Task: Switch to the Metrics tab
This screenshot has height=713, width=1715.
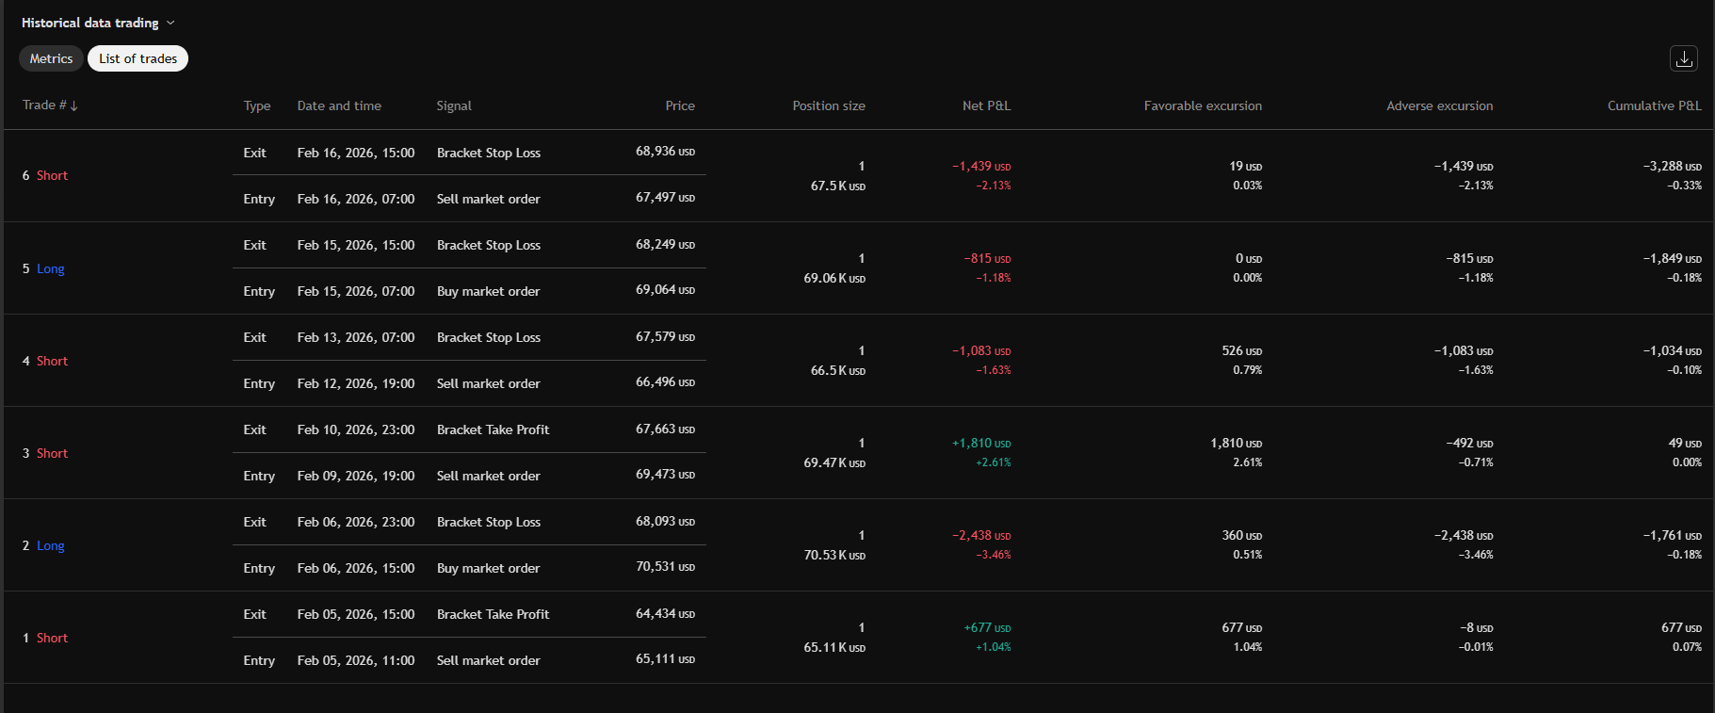Action: [51, 58]
